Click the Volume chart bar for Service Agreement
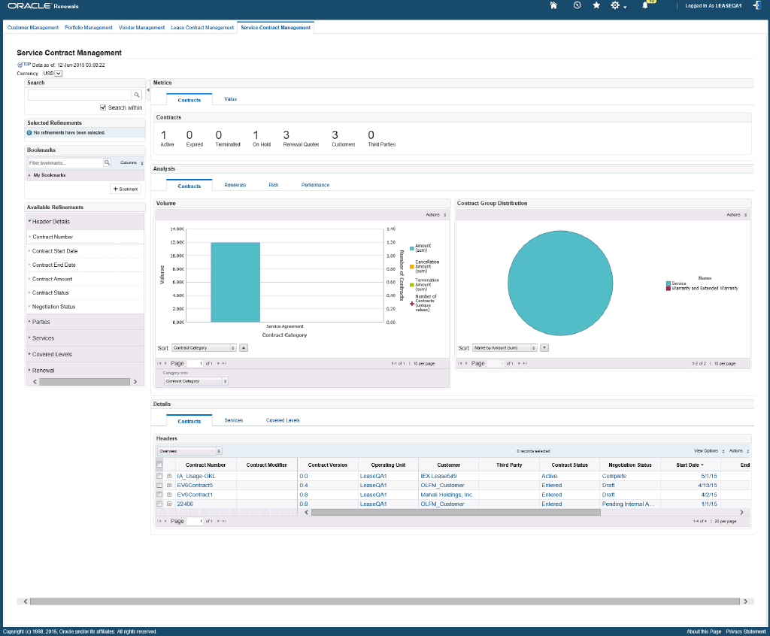The height and width of the screenshot is (636, 770). click(235, 282)
